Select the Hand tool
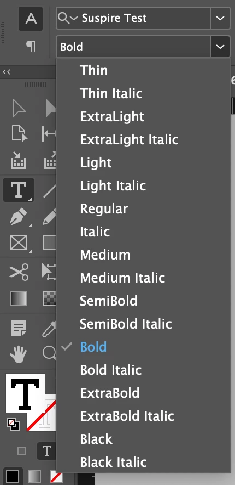 (x=19, y=353)
